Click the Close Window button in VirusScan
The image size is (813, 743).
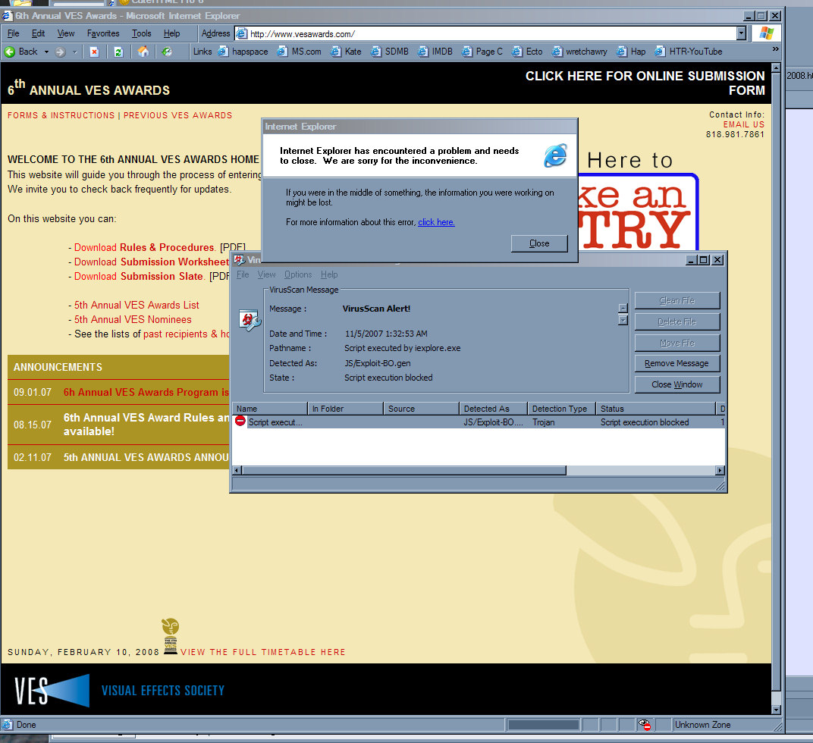point(676,384)
